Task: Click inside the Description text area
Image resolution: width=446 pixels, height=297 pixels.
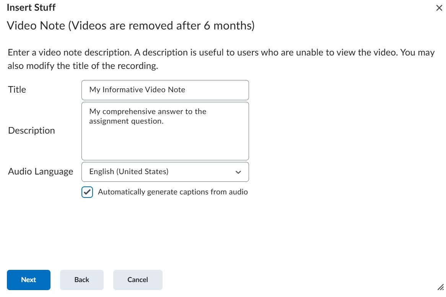Action: pos(165,142)
